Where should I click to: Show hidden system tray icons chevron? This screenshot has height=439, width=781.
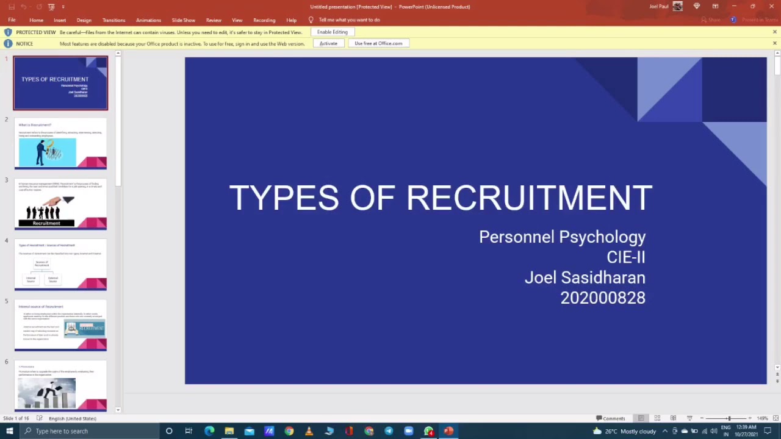(x=665, y=431)
